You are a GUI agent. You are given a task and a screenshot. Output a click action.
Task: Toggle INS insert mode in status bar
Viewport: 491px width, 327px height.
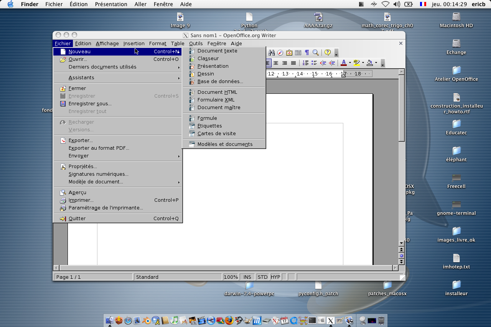(x=247, y=277)
